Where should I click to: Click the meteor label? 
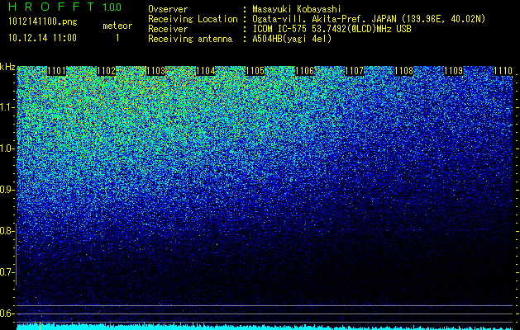117,26
